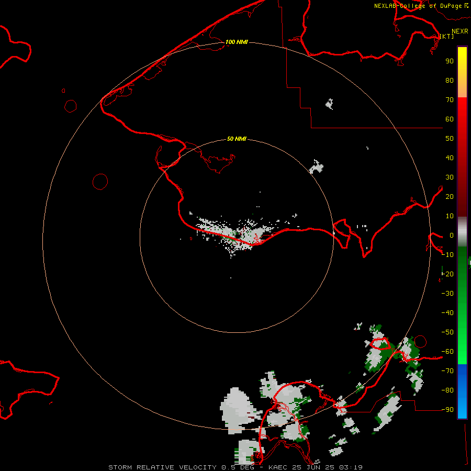Click the "03:19" timestamp
Image resolution: width=471 pixels, height=471 pixels.
(351, 467)
